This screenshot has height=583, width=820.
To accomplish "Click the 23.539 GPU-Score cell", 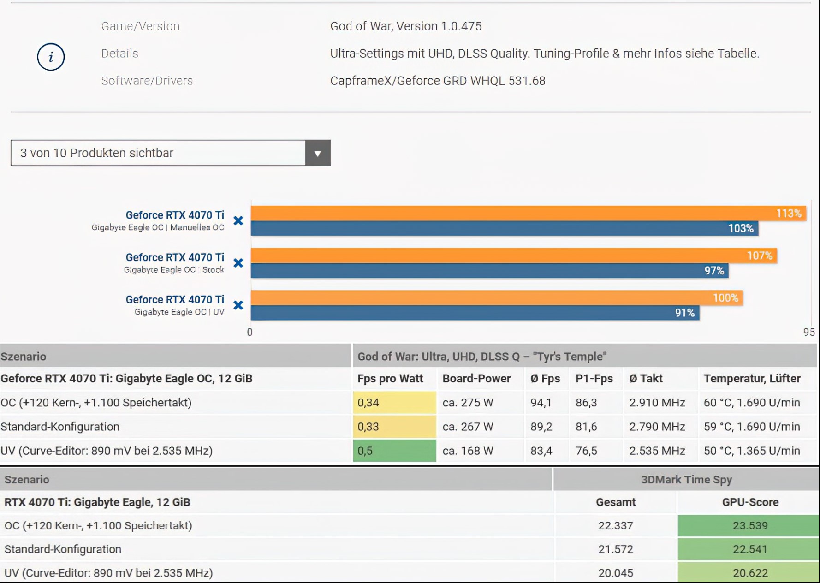I will [749, 526].
